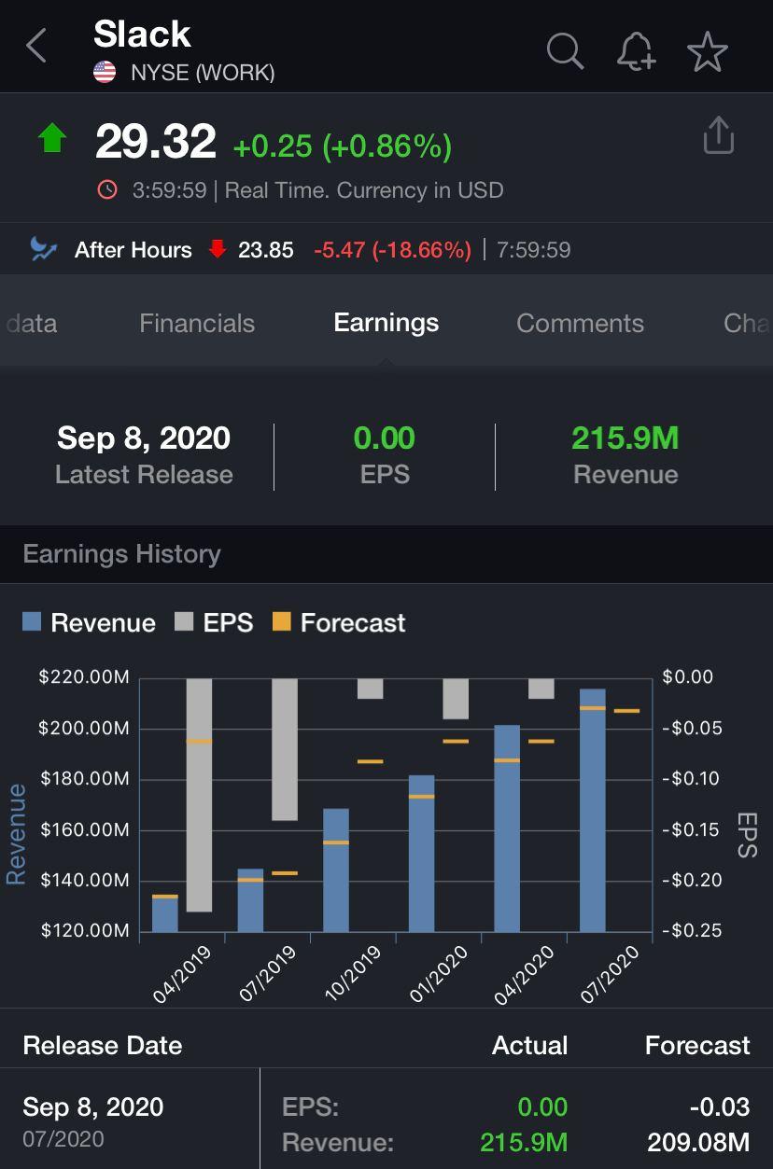This screenshot has width=773, height=1169.
Task: Tap the Release Date column header
Action: [x=103, y=1045]
